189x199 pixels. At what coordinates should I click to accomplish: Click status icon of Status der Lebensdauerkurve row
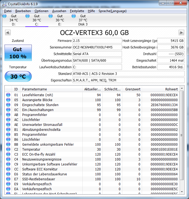8,174
